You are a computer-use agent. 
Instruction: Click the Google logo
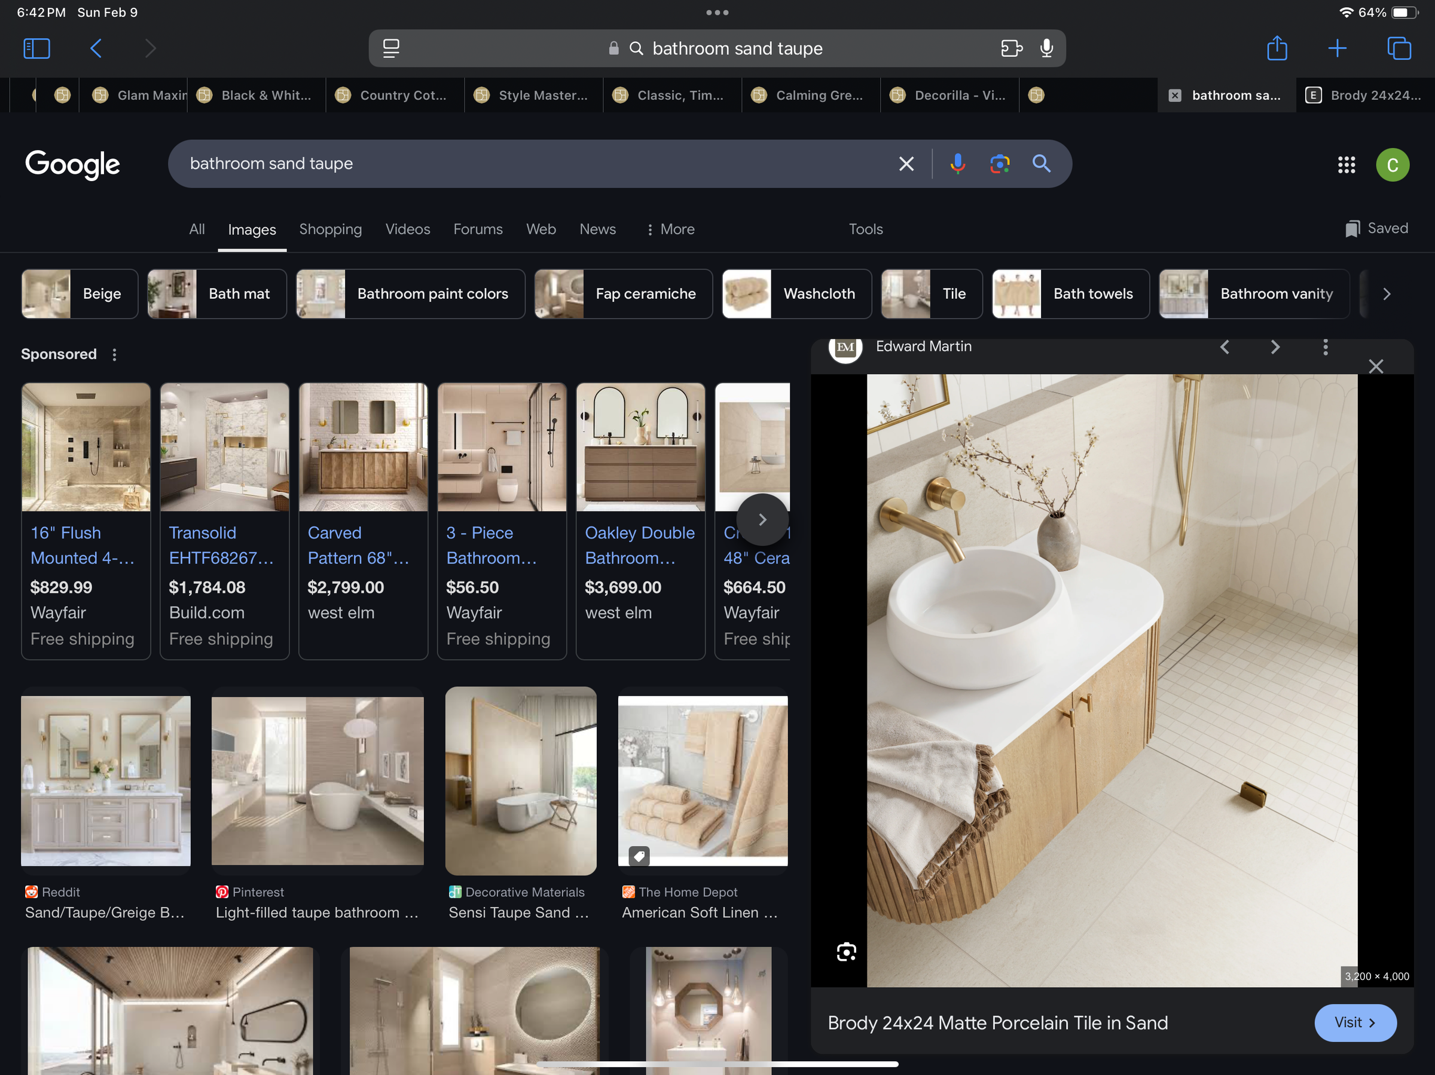coord(73,165)
